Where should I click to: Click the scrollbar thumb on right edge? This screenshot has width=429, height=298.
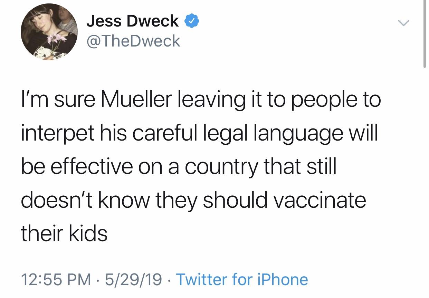425,34
